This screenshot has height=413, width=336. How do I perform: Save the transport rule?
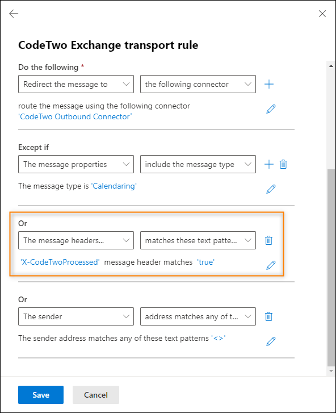click(x=41, y=395)
